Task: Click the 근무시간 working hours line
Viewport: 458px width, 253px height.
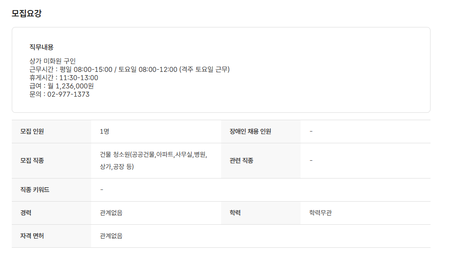Action: [x=129, y=69]
